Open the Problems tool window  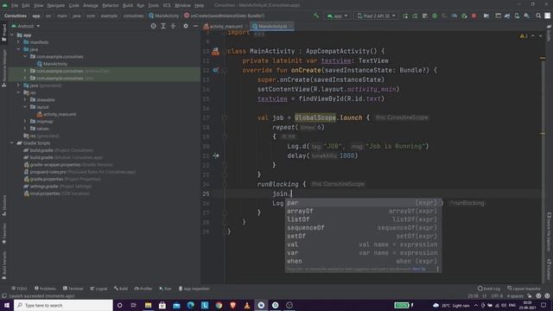point(45,289)
